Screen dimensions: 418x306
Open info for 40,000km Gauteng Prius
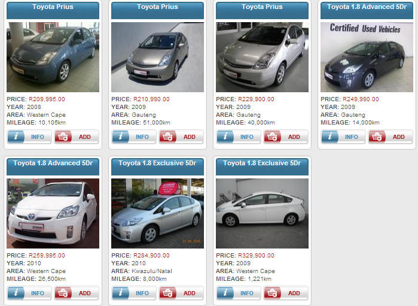(239, 137)
